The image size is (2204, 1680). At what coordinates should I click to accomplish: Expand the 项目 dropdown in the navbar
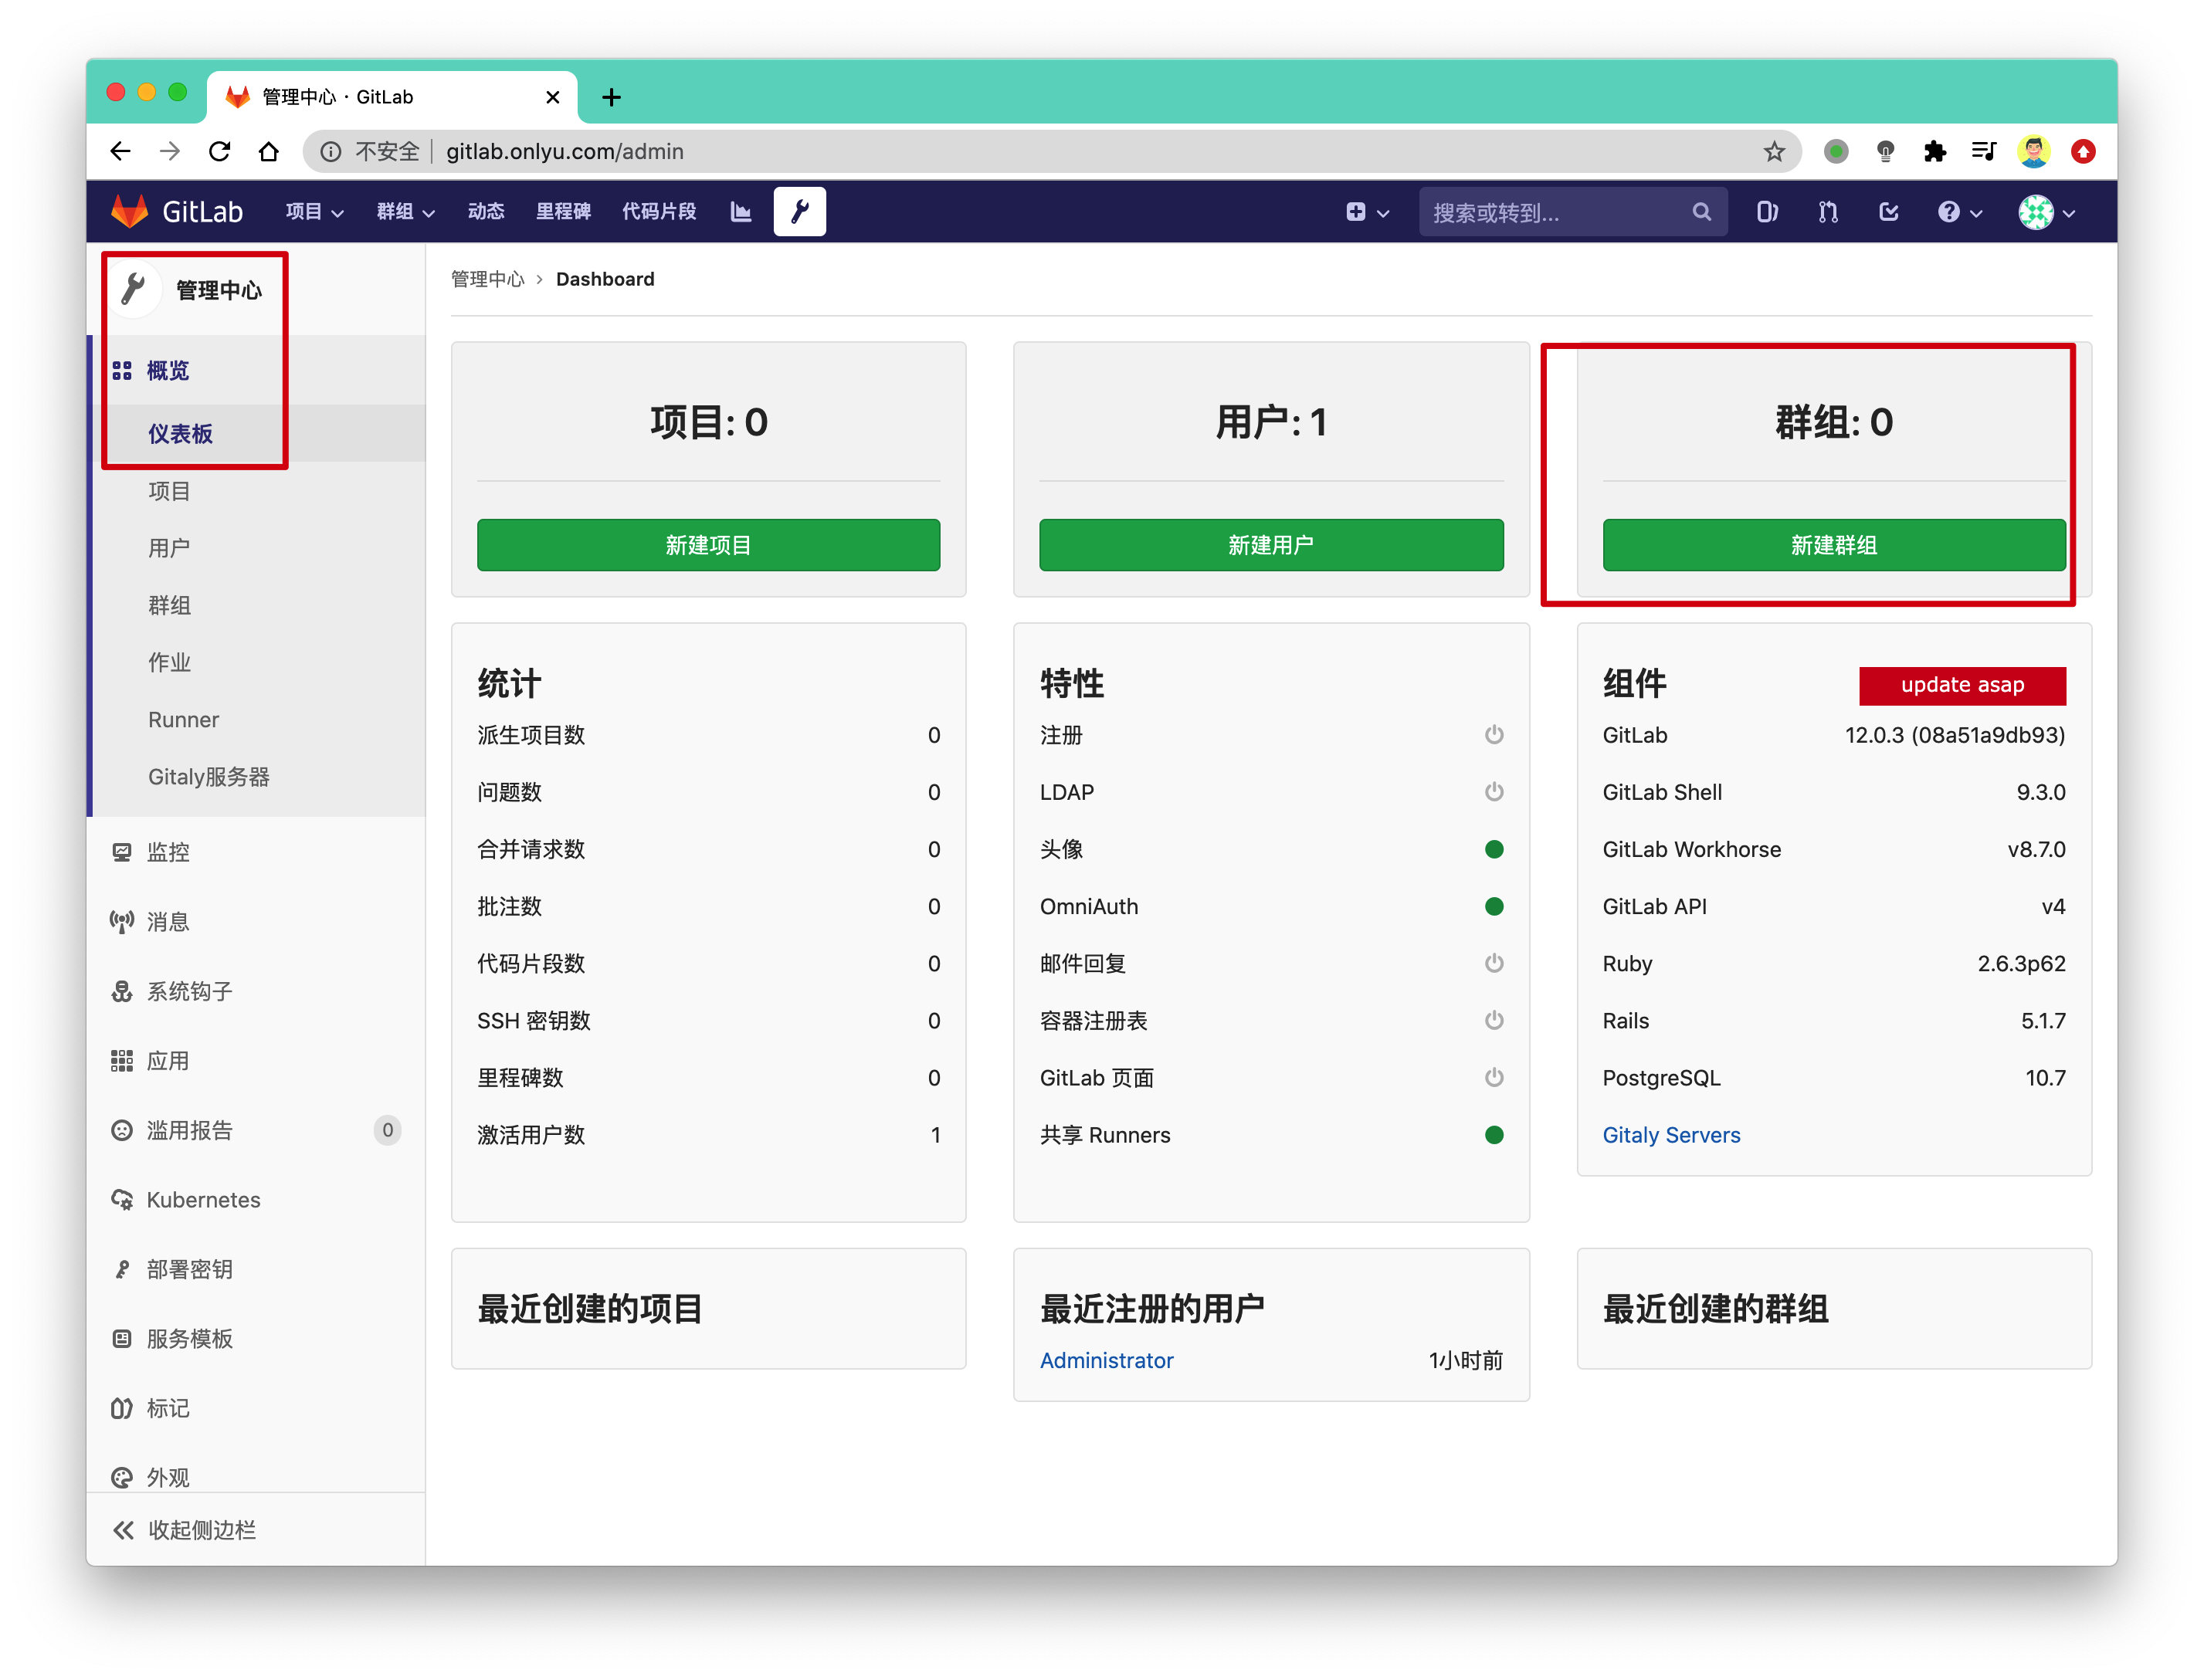pyautogui.click(x=314, y=211)
